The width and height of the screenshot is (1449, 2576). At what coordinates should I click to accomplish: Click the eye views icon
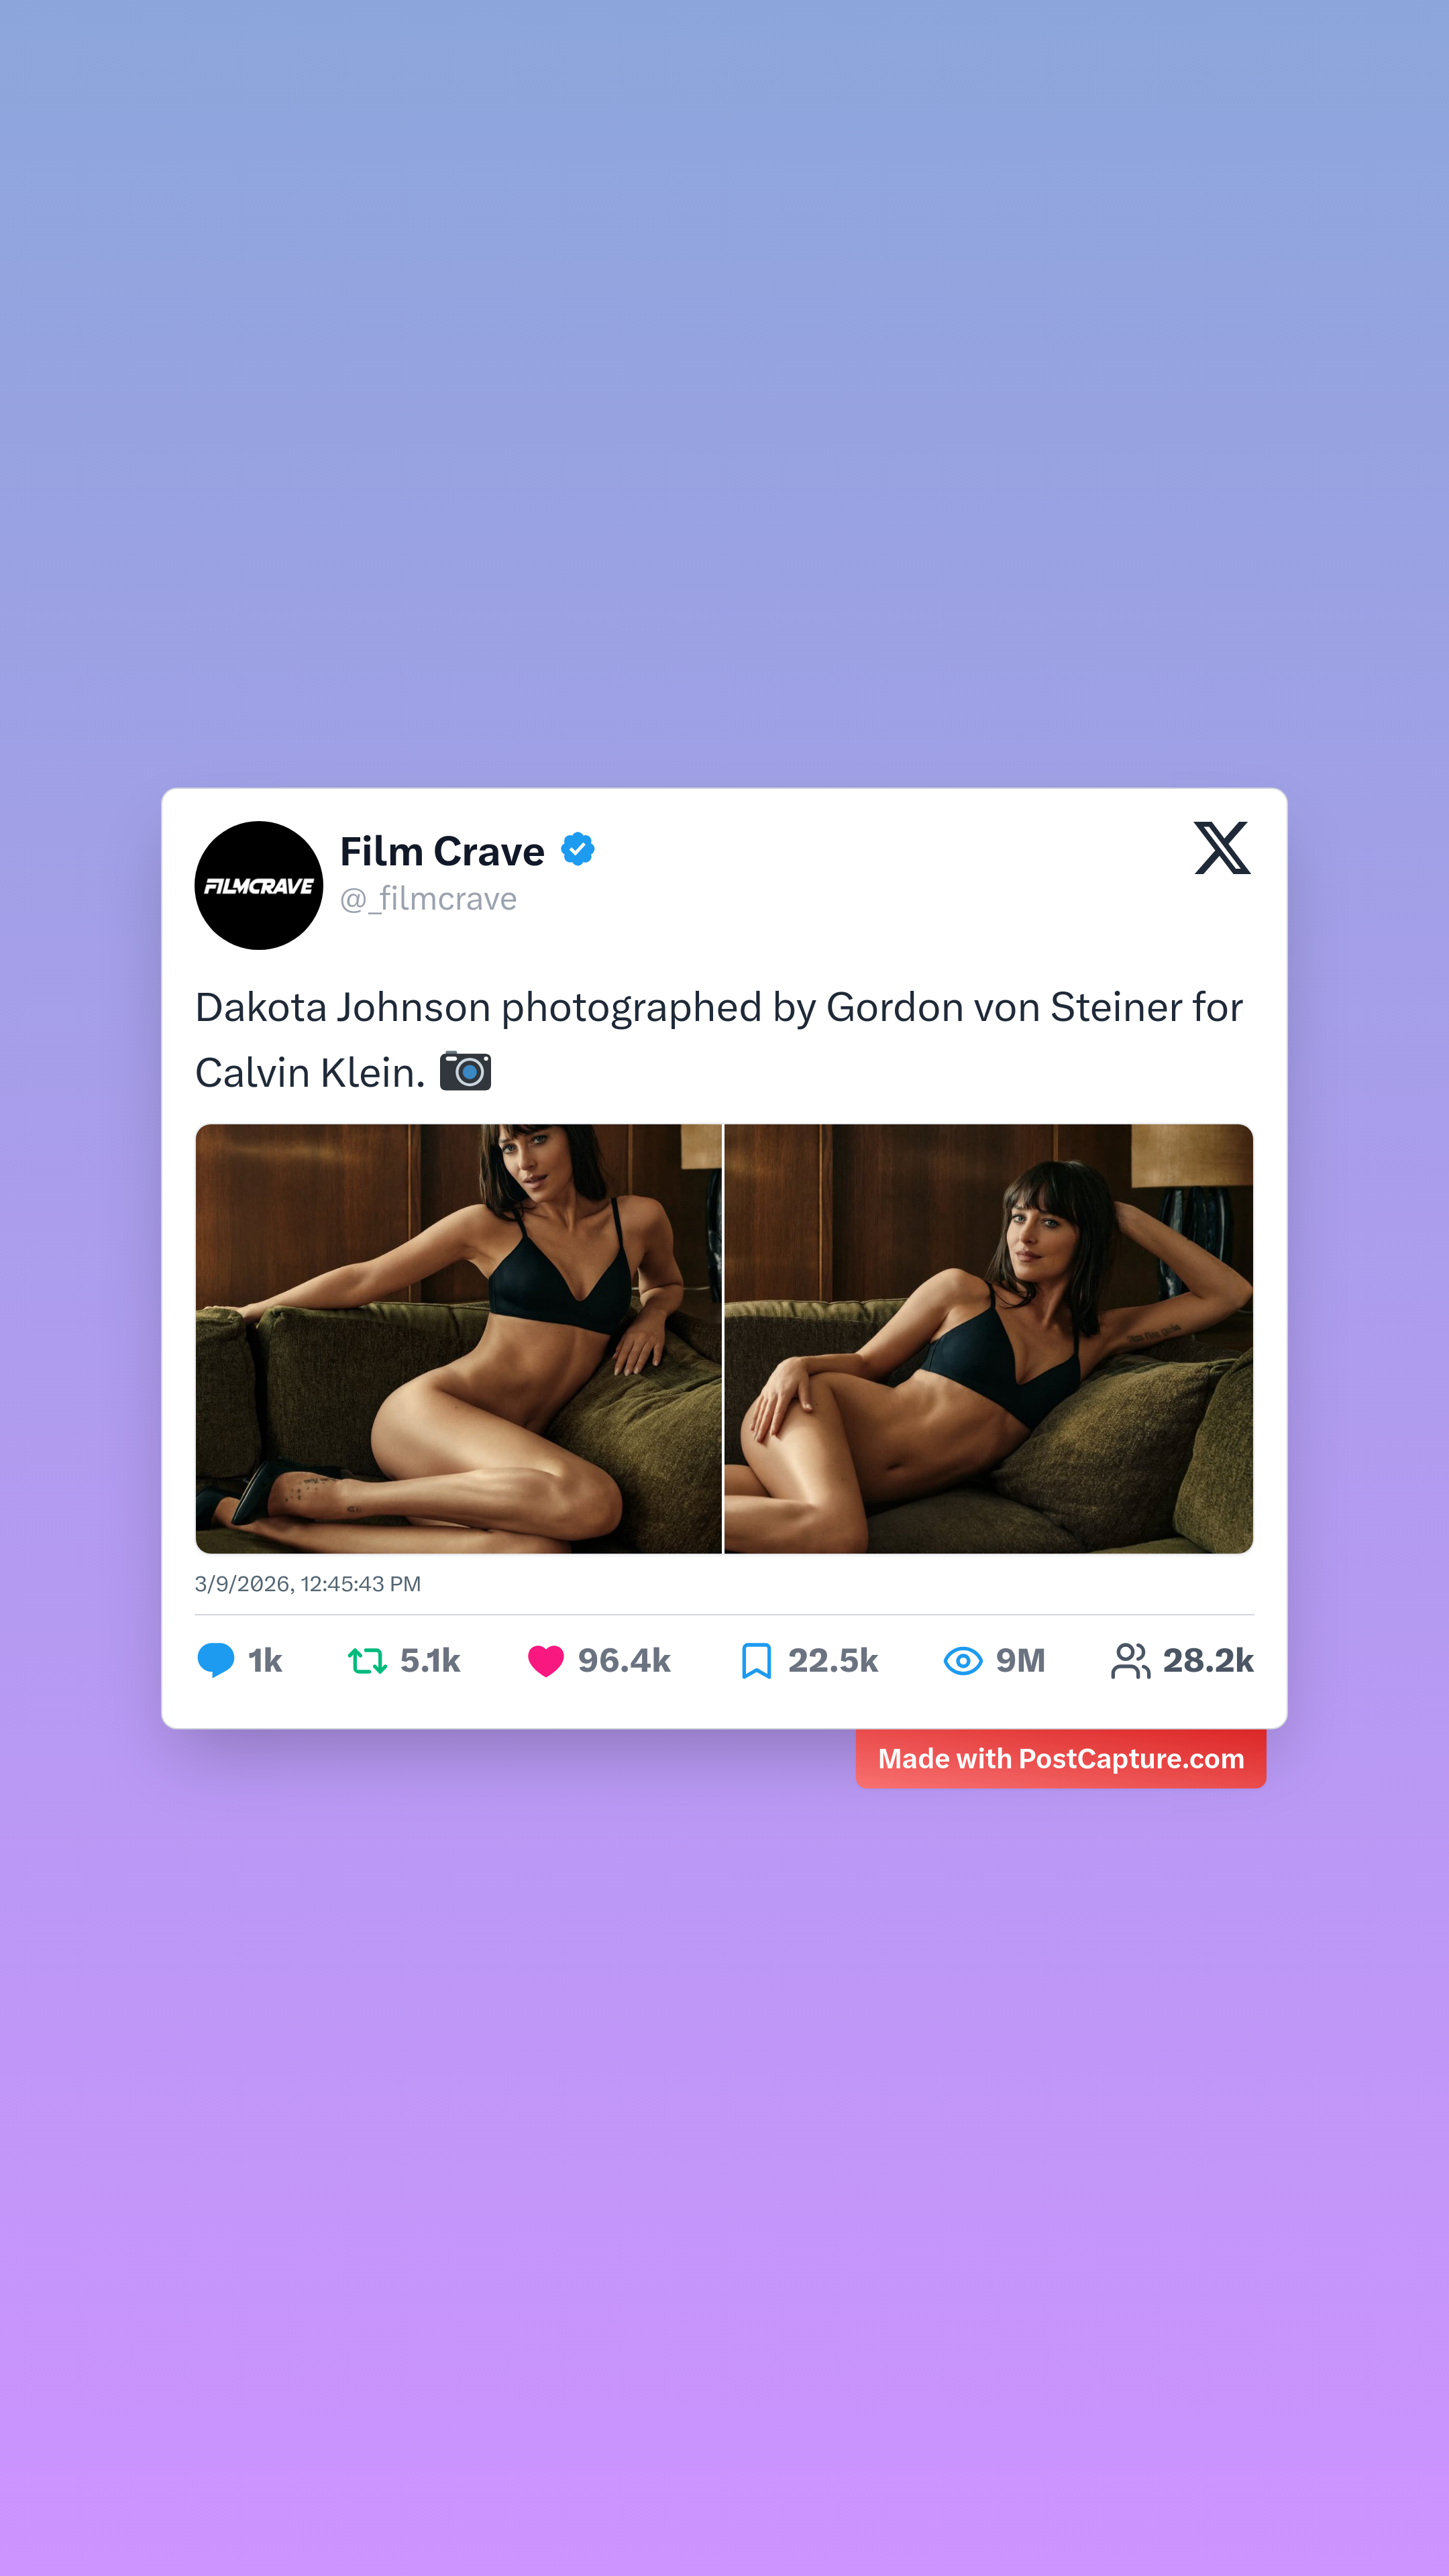963,1661
